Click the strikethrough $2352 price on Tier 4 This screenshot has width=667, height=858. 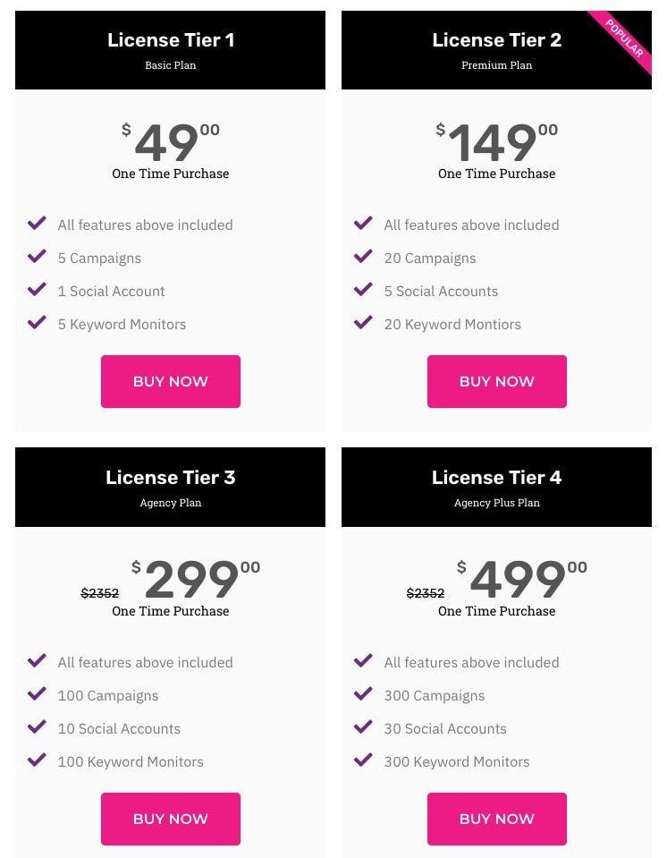pos(426,593)
